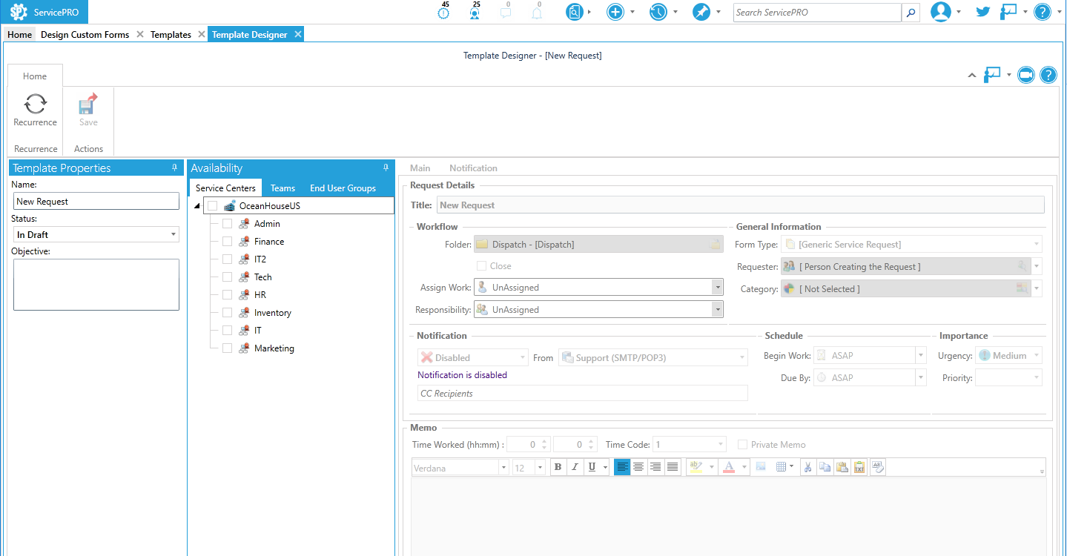The height and width of the screenshot is (556, 1067).
Task: Click the template Name input field
Action: tap(96, 202)
